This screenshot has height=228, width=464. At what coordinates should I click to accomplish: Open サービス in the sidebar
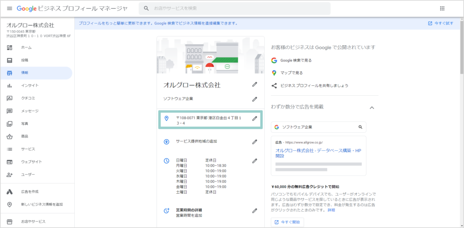point(36,149)
